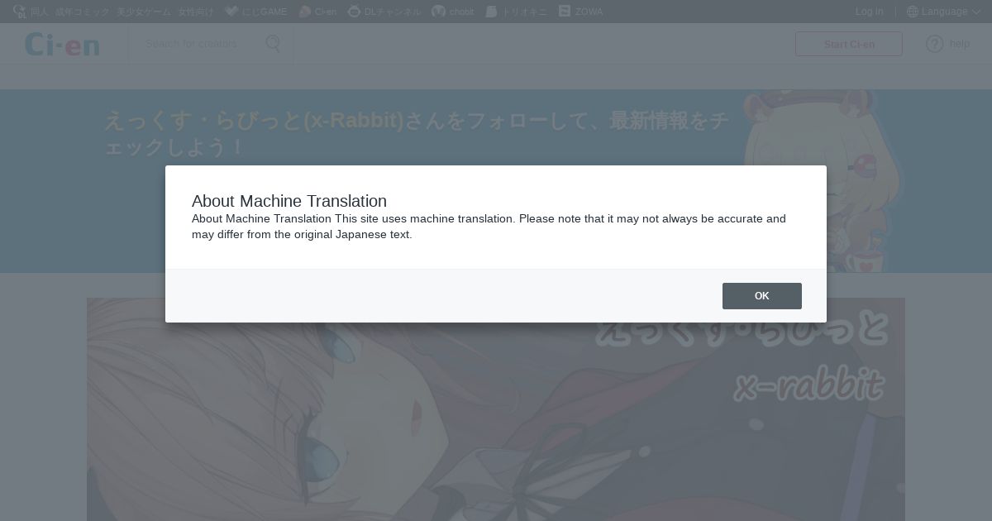Open the chobit link text
Screen dimensions: 992x521
[x=462, y=12]
